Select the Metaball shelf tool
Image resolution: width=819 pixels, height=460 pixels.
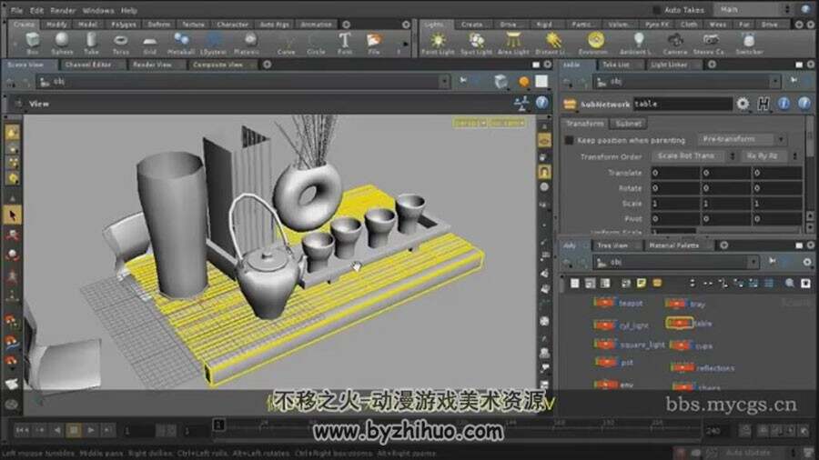(181, 43)
